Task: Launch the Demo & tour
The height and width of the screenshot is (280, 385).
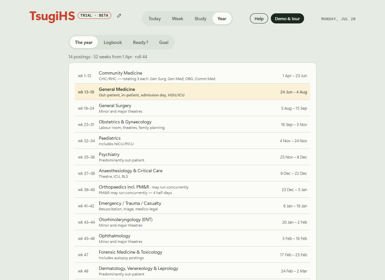Action: [287, 19]
